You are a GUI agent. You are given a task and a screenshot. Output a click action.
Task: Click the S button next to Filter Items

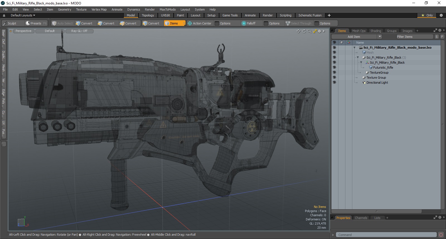(437, 37)
